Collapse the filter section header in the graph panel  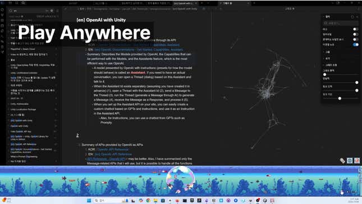pos(327,17)
